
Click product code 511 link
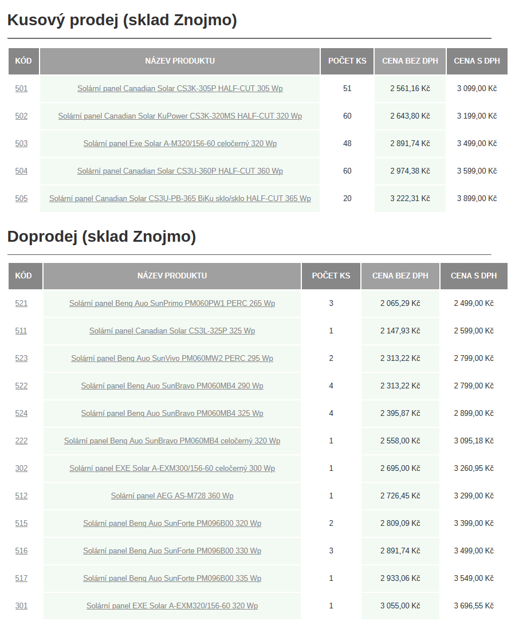point(21,331)
